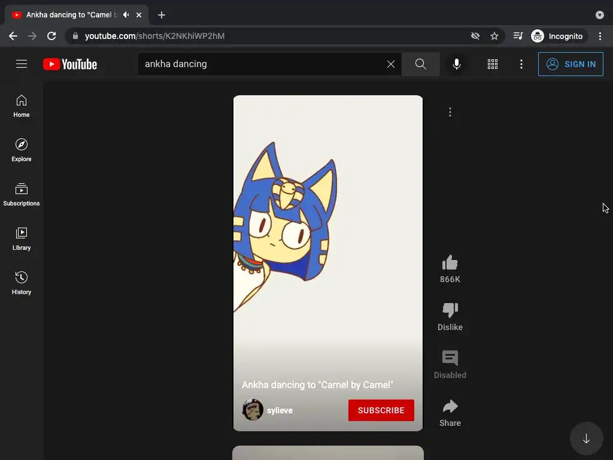Click the YouTube logo

[70, 64]
